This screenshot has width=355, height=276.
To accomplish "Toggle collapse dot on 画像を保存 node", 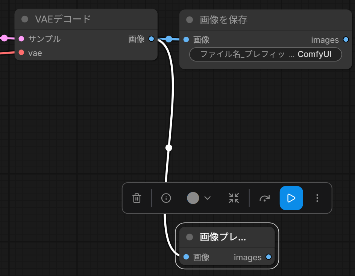I will pos(190,19).
